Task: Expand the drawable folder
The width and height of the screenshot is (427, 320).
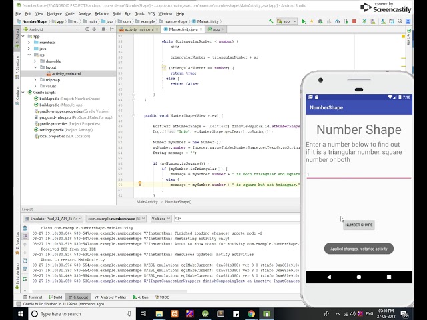Action: click(x=35, y=61)
